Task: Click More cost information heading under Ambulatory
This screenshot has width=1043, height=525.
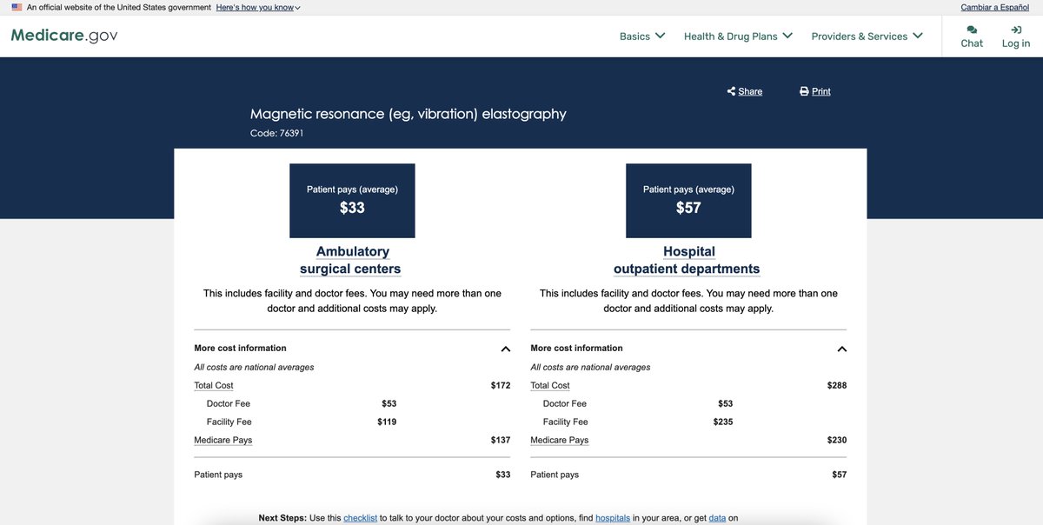Action: [x=240, y=348]
